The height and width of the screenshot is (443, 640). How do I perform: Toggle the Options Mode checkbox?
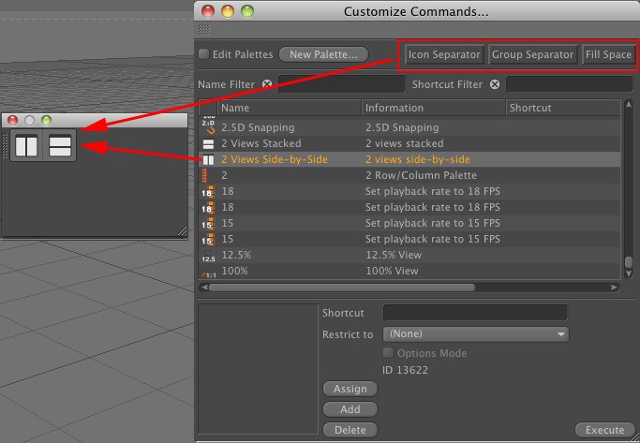pyautogui.click(x=389, y=353)
